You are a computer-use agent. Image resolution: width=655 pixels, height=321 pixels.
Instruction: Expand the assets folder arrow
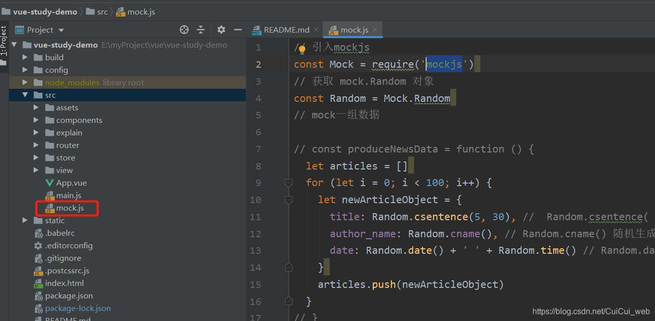tap(36, 108)
